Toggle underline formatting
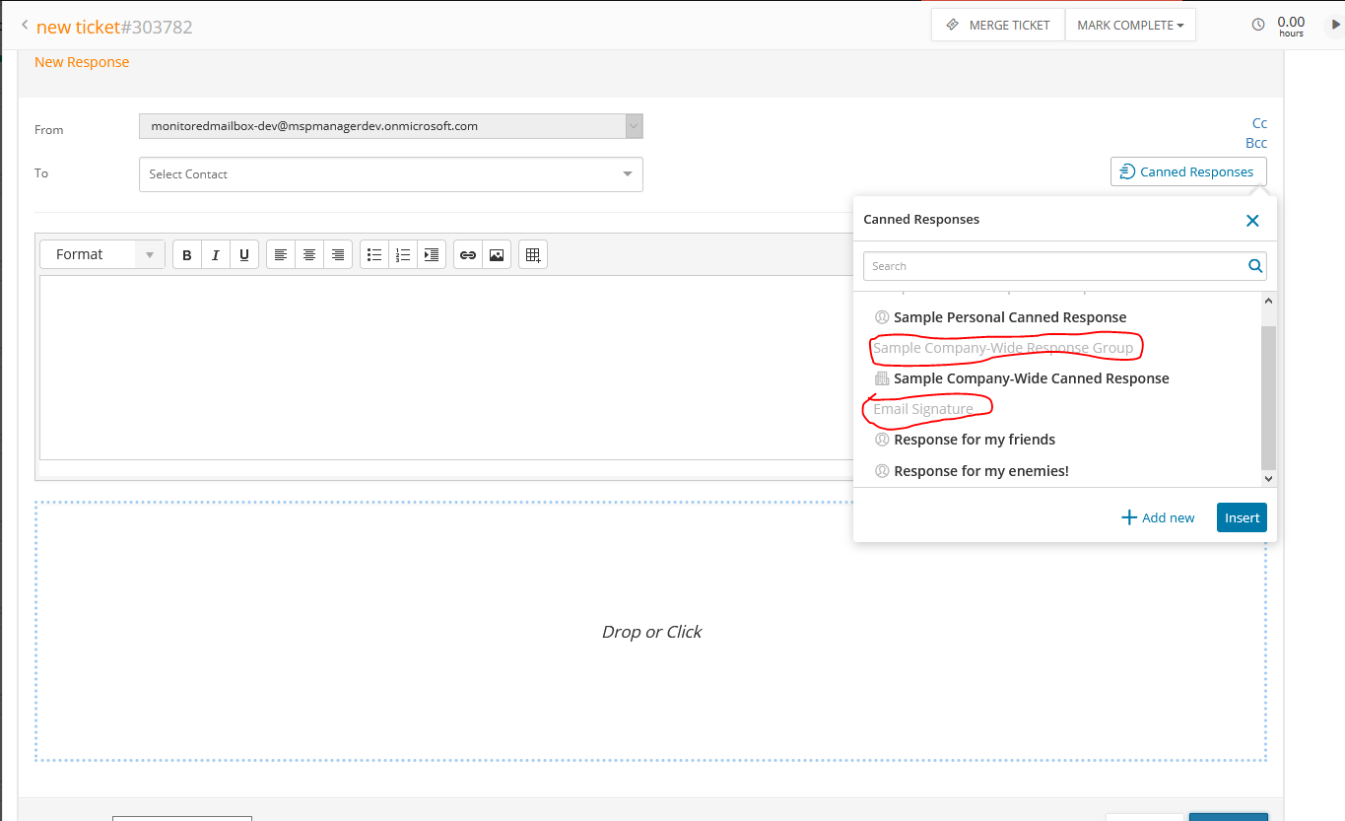Viewport: 1345px width, 821px height. click(x=243, y=254)
